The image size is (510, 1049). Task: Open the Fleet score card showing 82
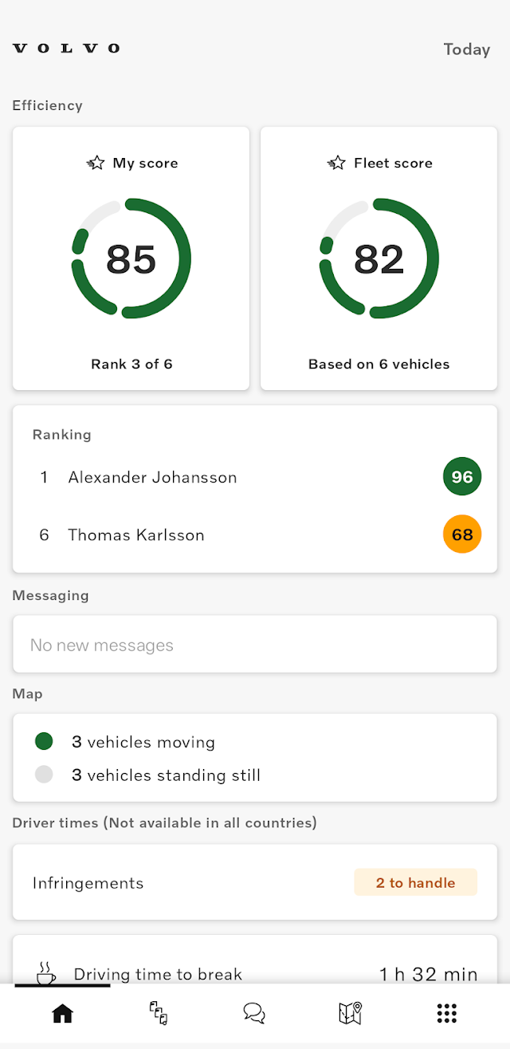pyautogui.click(x=379, y=258)
